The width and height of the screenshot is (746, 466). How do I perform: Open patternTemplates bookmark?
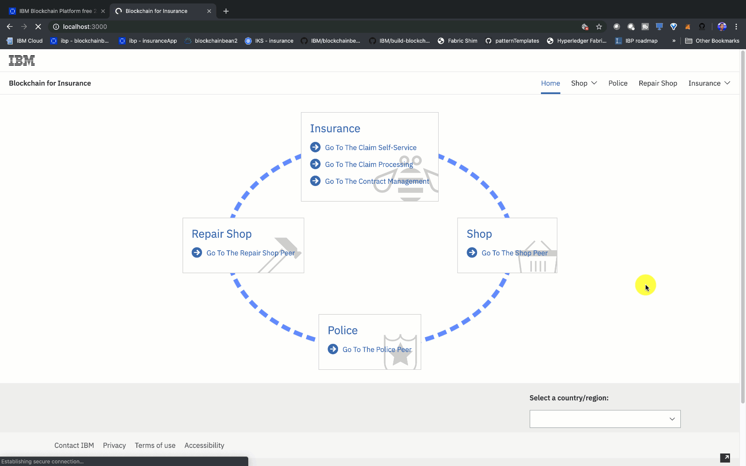point(512,41)
